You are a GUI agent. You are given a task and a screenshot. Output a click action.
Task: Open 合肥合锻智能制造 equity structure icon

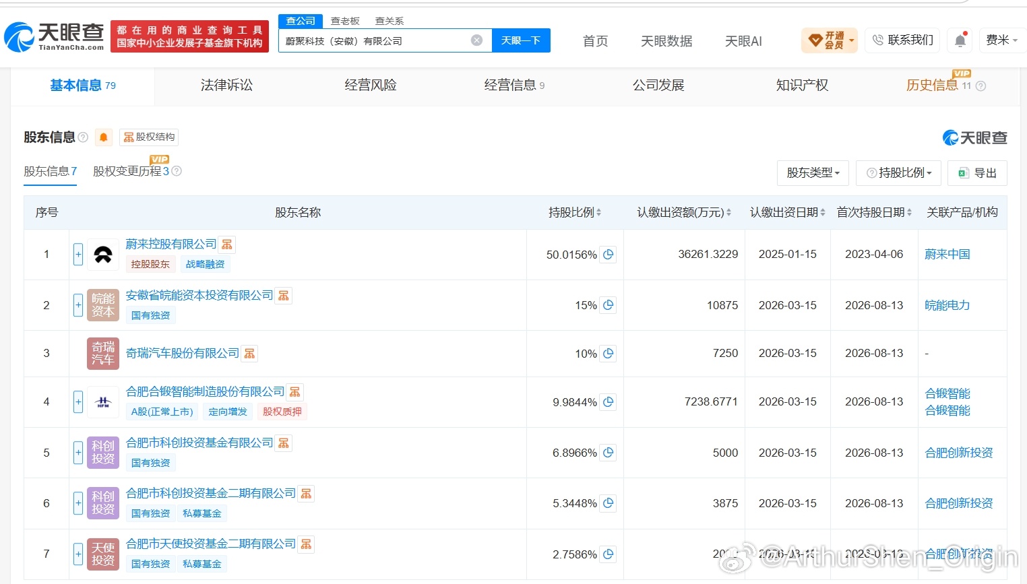coord(295,392)
